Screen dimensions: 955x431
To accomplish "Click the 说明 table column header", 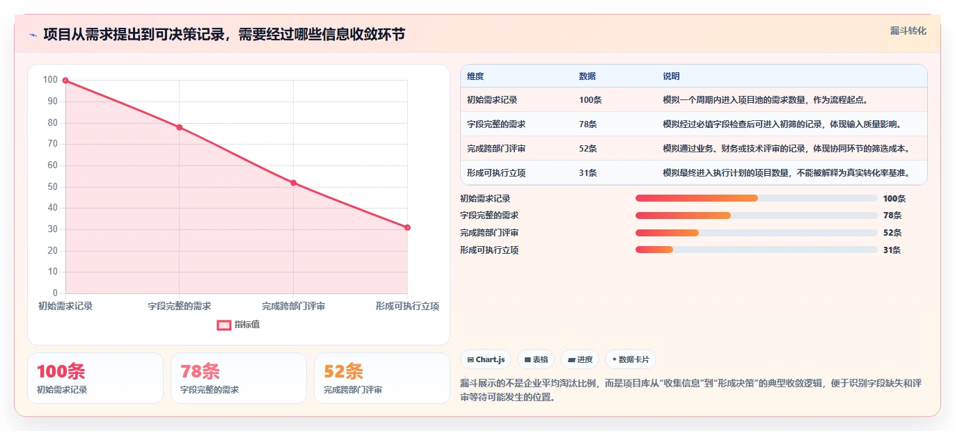I will pos(672,76).
